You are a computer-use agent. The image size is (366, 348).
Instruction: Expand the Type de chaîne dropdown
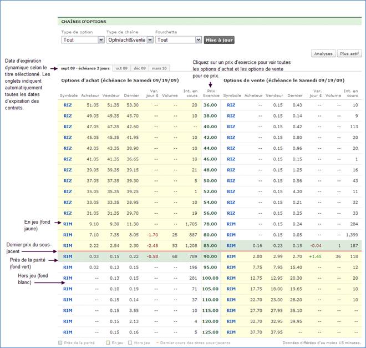128,40
